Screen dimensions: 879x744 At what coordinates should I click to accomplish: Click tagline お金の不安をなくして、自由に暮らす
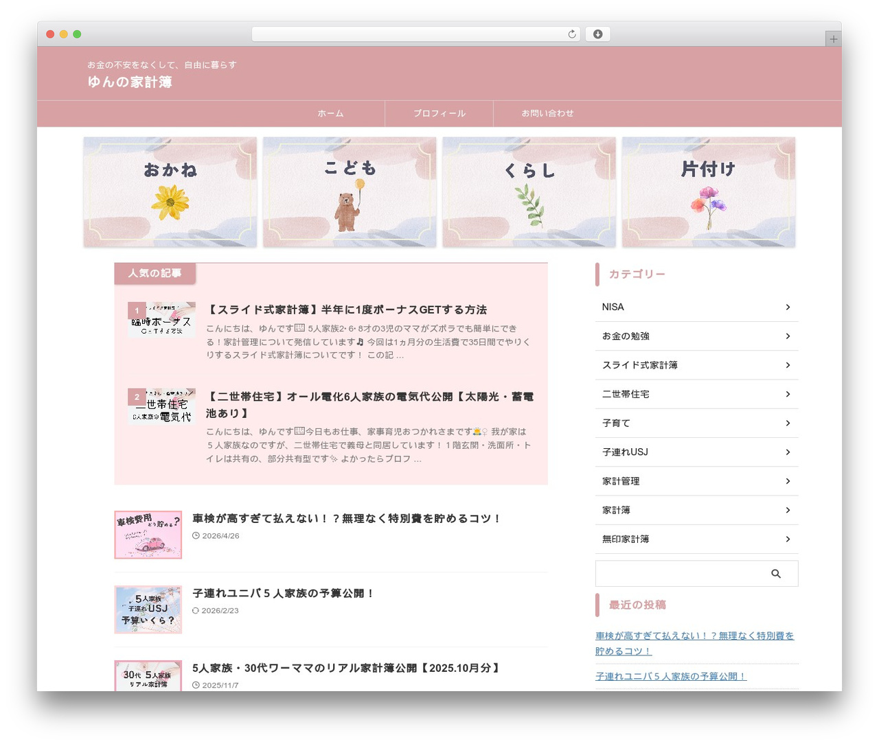(x=162, y=65)
